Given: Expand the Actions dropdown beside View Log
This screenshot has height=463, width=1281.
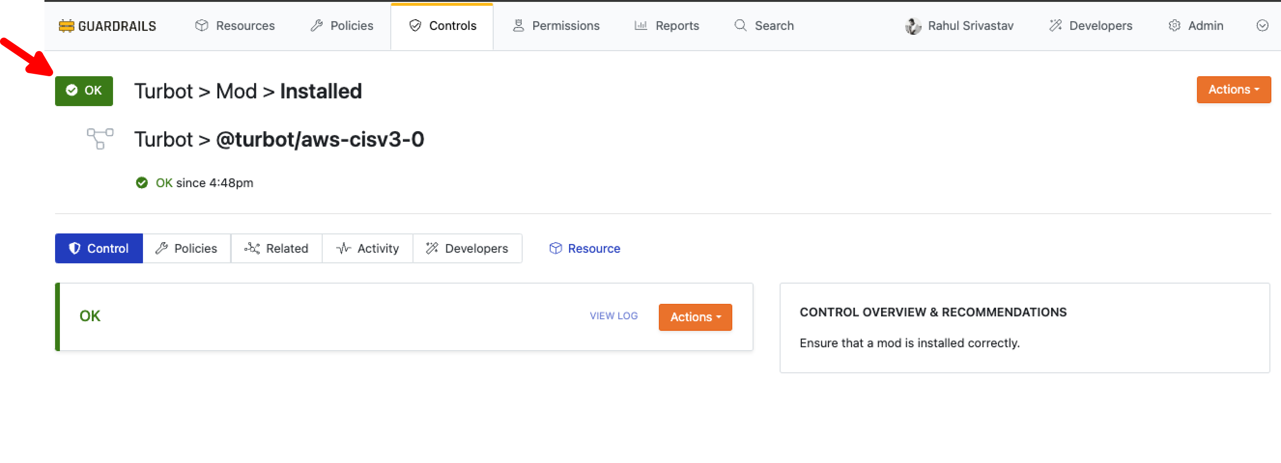Looking at the screenshot, I should pos(695,317).
